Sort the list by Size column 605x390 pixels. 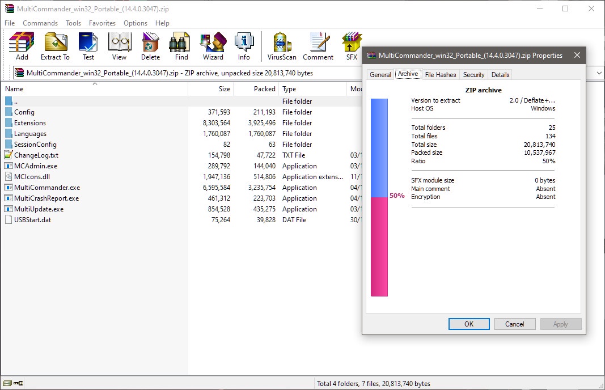(211, 89)
